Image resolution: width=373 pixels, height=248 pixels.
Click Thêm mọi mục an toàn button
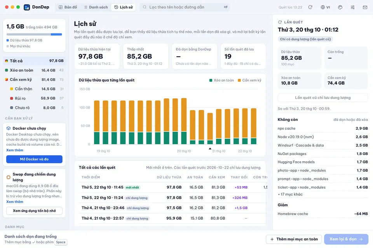coord(294,239)
